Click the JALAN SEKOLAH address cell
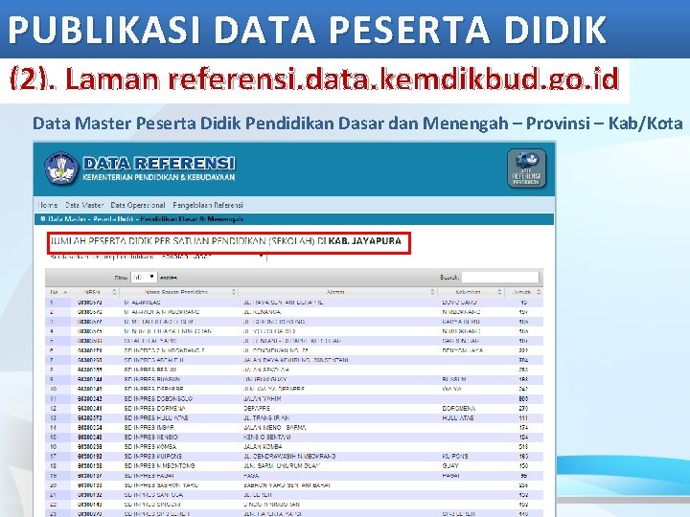 pyautogui.click(x=266, y=370)
